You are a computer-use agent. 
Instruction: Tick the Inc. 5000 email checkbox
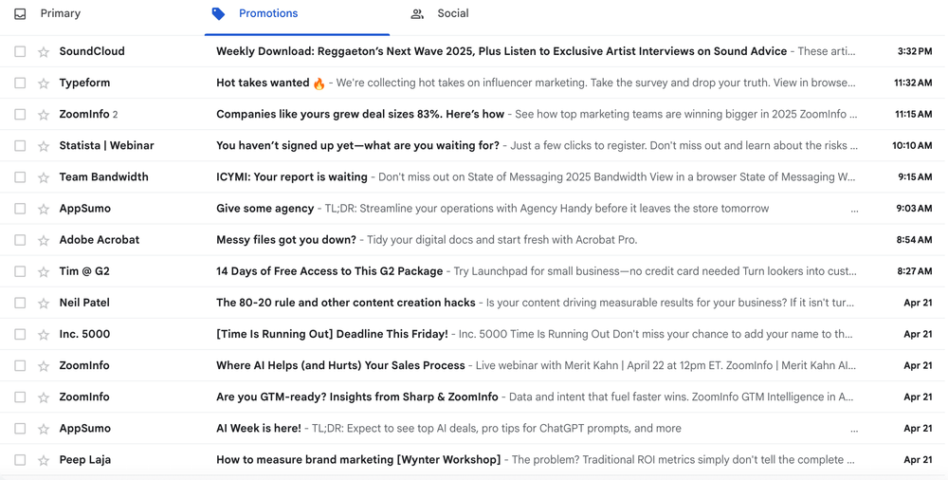(20, 335)
